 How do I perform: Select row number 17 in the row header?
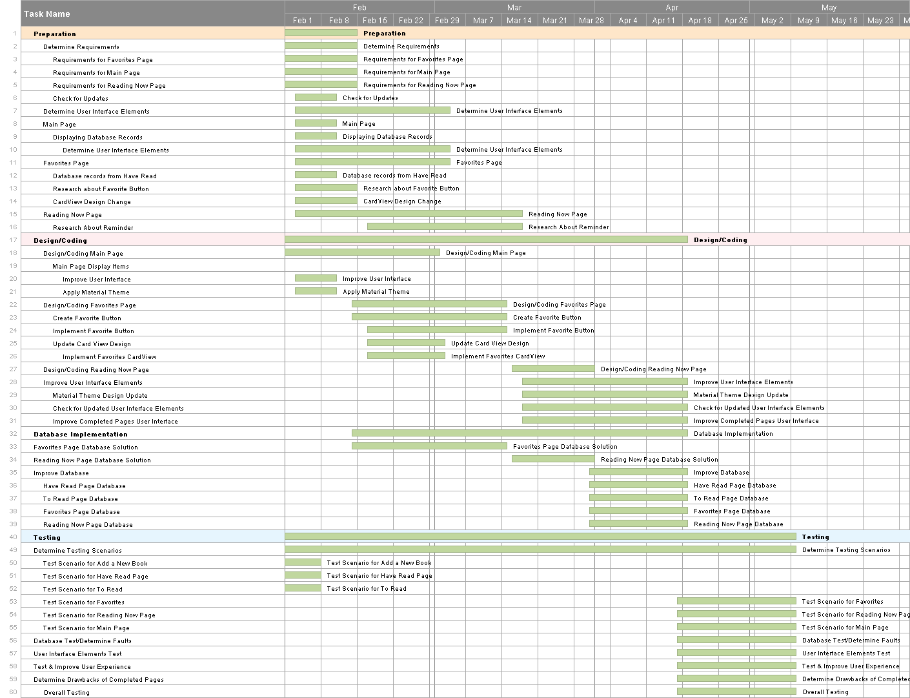point(14,240)
